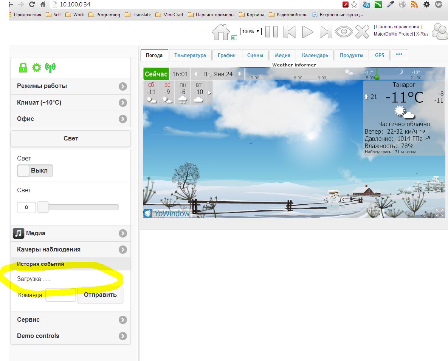
Task: Click the Отправить button
Action: [x=100, y=295]
